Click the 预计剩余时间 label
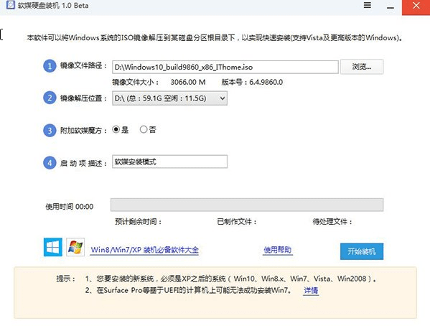Image resolution: width=430 pixels, height=326 pixels. [139, 221]
